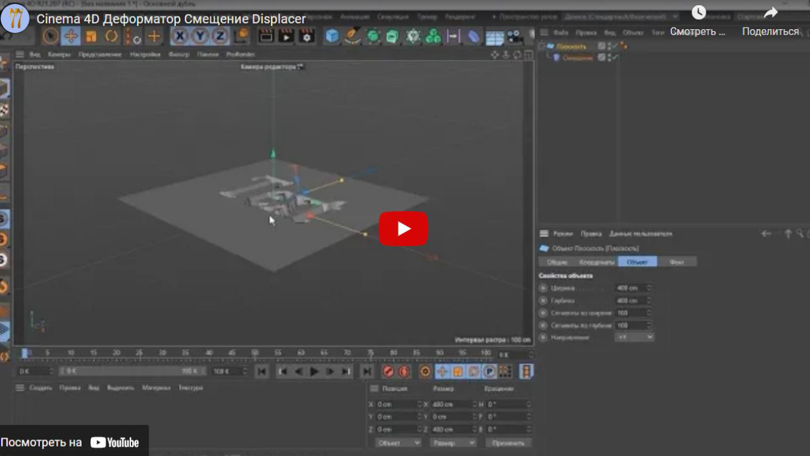The width and height of the screenshot is (810, 456).
Task: Click the Share arrow icon
Action: click(x=770, y=13)
